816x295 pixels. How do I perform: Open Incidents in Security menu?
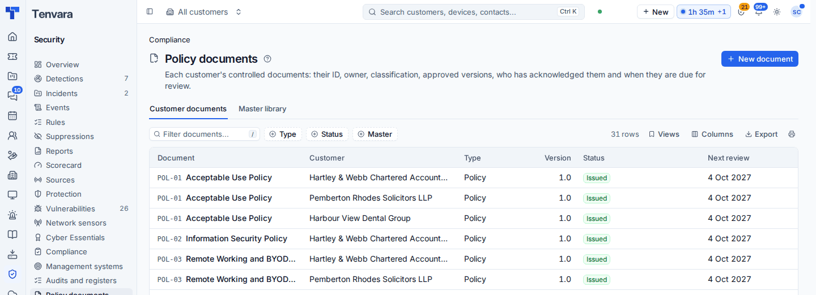click(x=81, y=93)
